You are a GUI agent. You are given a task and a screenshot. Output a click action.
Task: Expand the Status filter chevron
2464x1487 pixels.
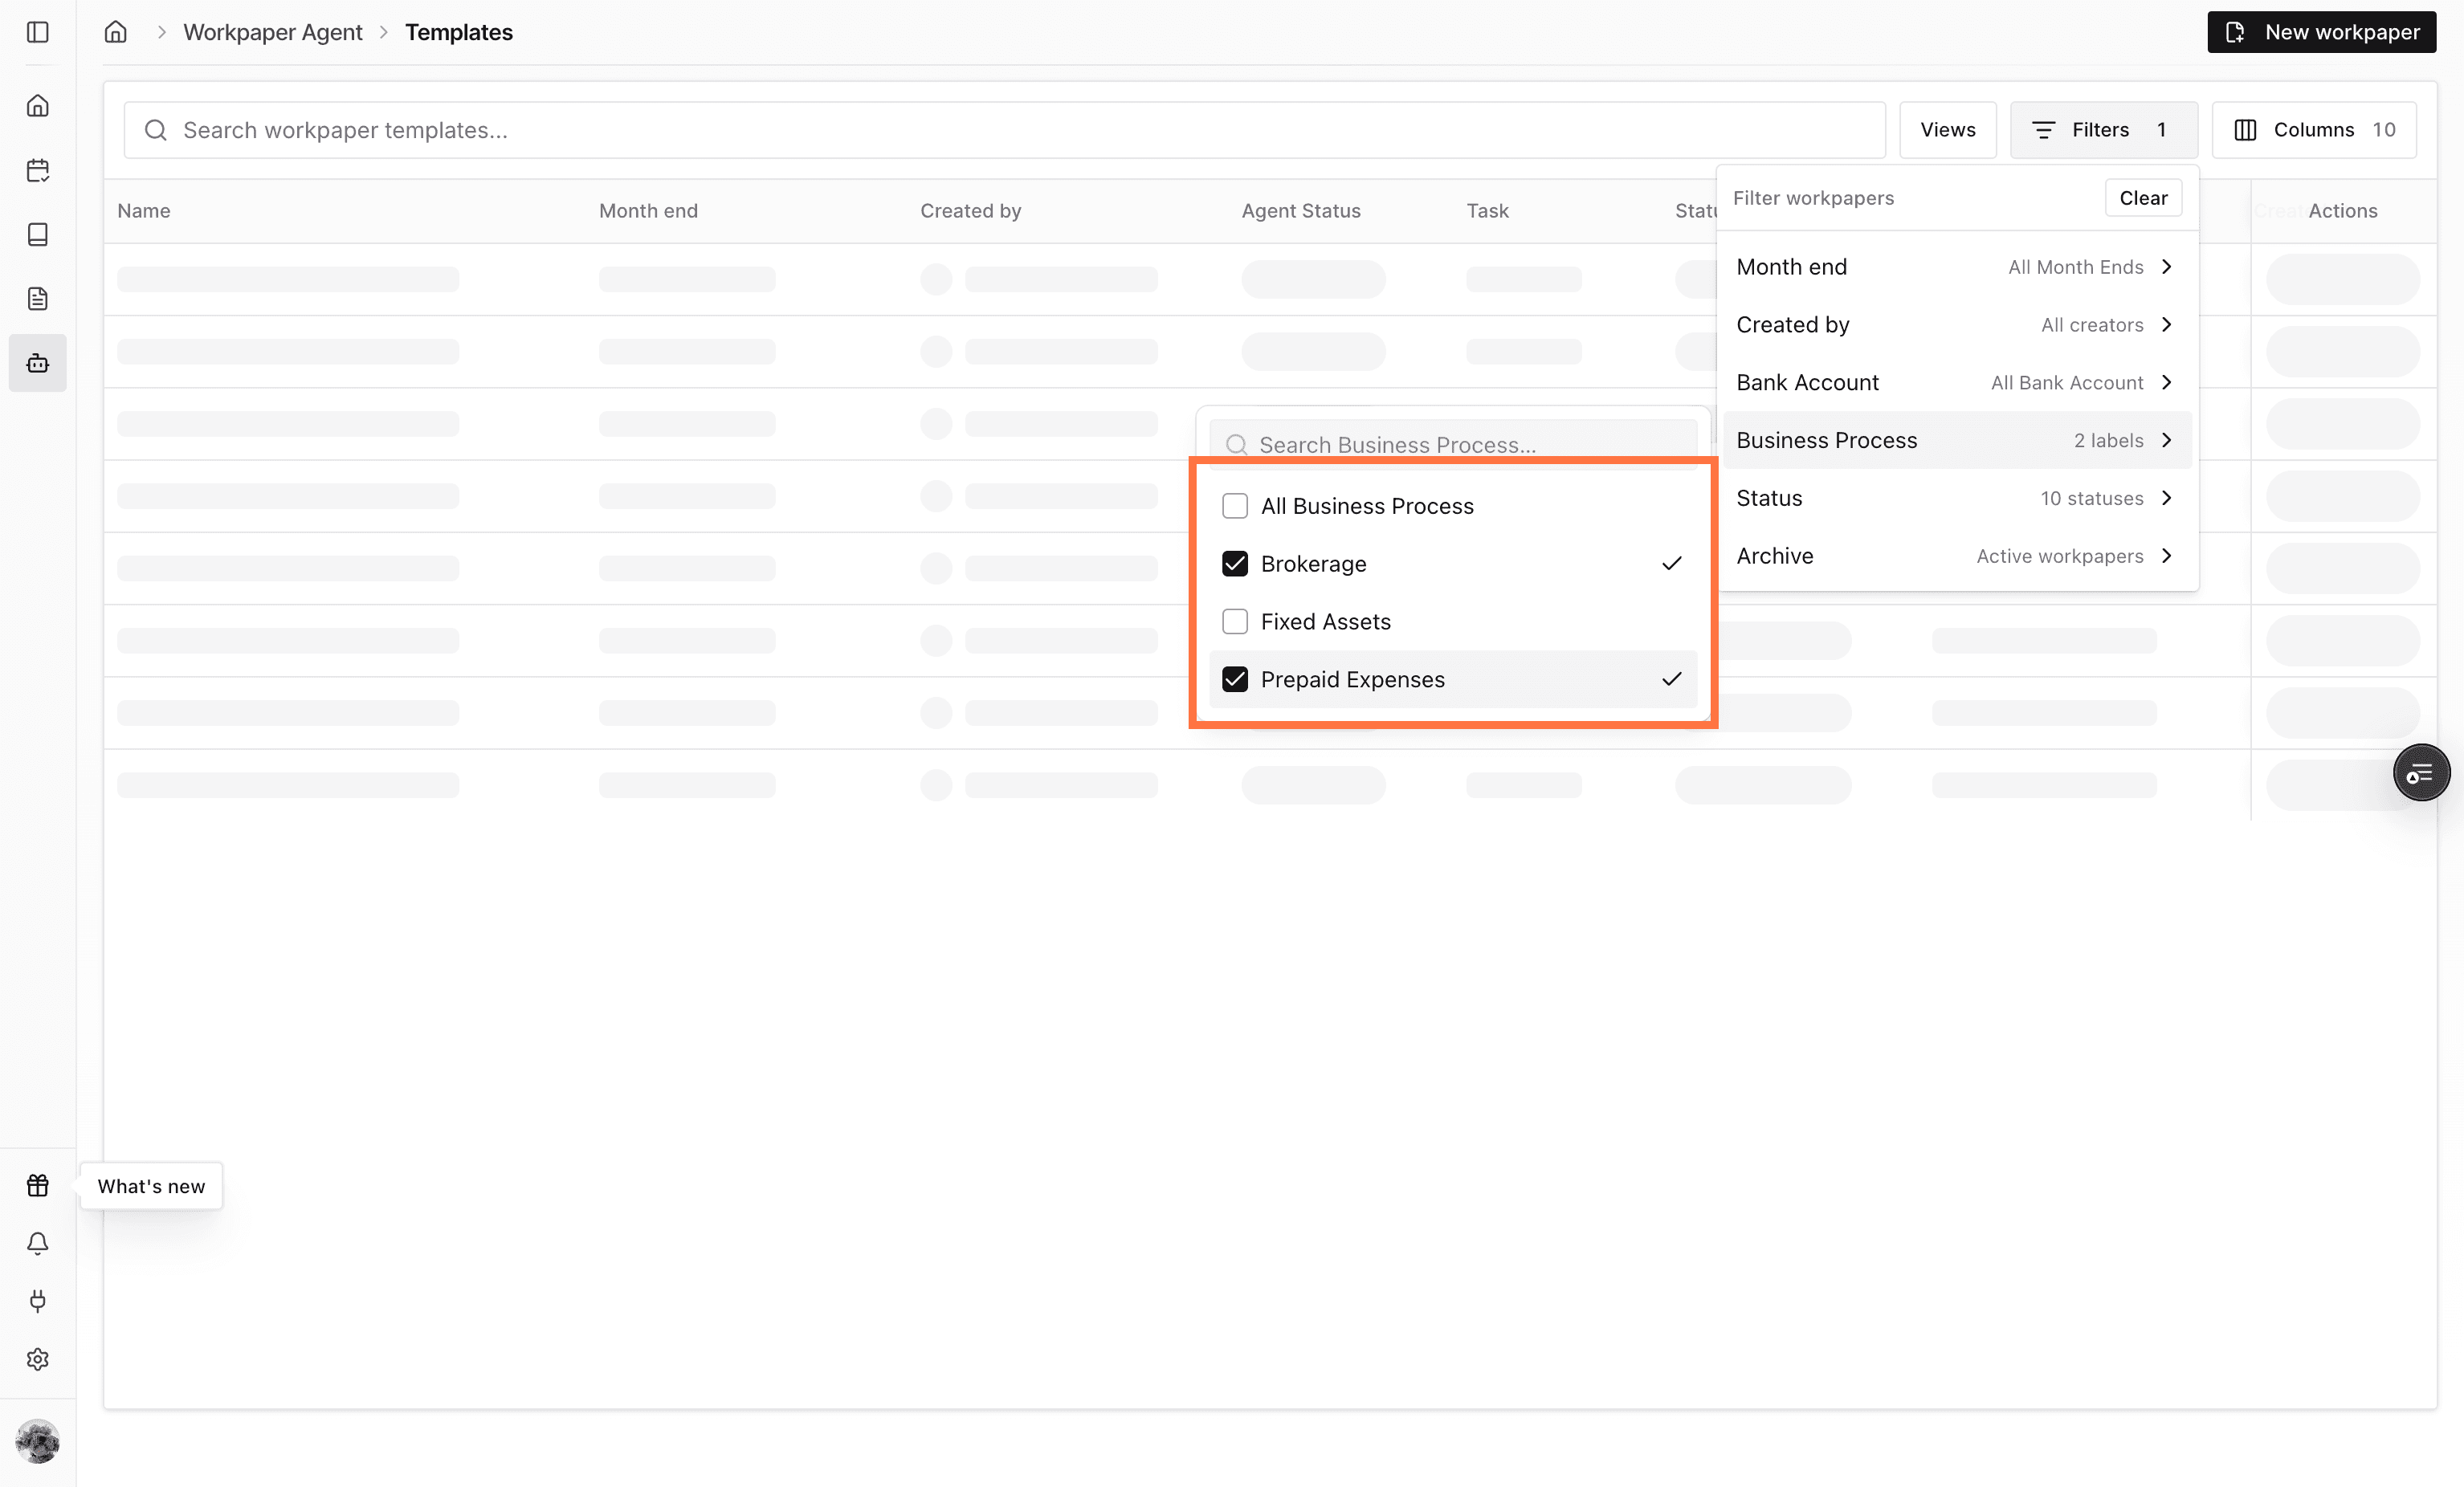point(2167,498)
